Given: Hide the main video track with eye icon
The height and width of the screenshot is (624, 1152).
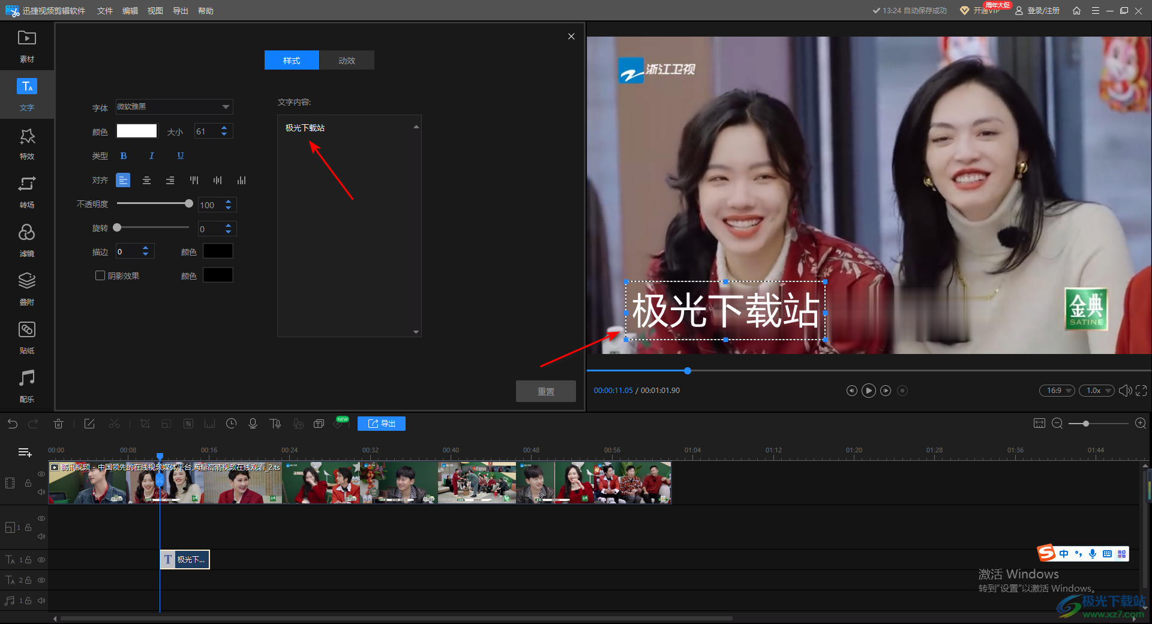Looking at the screenshot, I should click(41, 474).
